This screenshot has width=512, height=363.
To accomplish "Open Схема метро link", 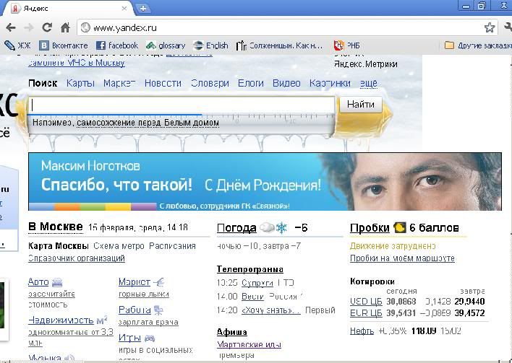I will point(119,246).
